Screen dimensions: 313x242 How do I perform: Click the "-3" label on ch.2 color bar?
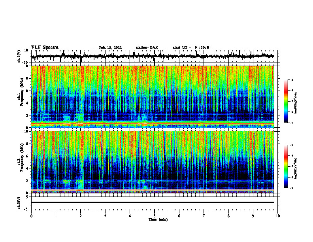292,145
